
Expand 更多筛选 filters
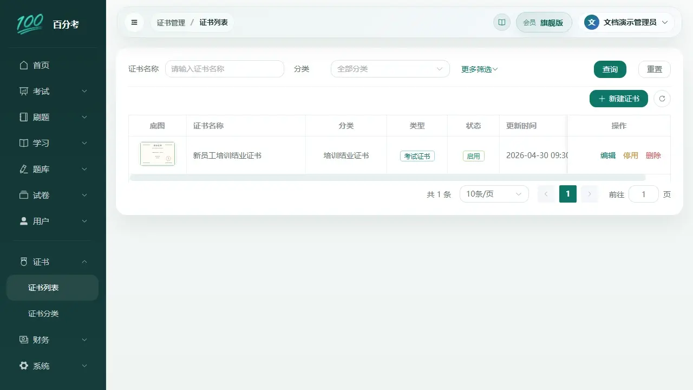480,69
